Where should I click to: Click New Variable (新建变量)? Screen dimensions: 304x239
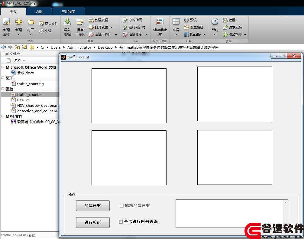point(99,20)
